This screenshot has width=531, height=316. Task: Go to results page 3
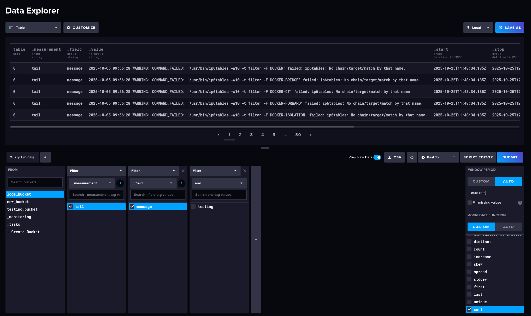[251, 135]
